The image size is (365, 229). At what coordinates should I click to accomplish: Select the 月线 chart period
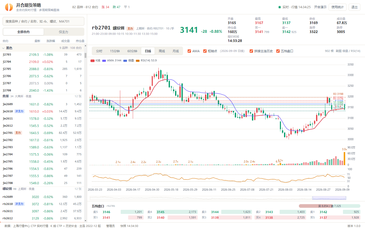coord(176,51)
